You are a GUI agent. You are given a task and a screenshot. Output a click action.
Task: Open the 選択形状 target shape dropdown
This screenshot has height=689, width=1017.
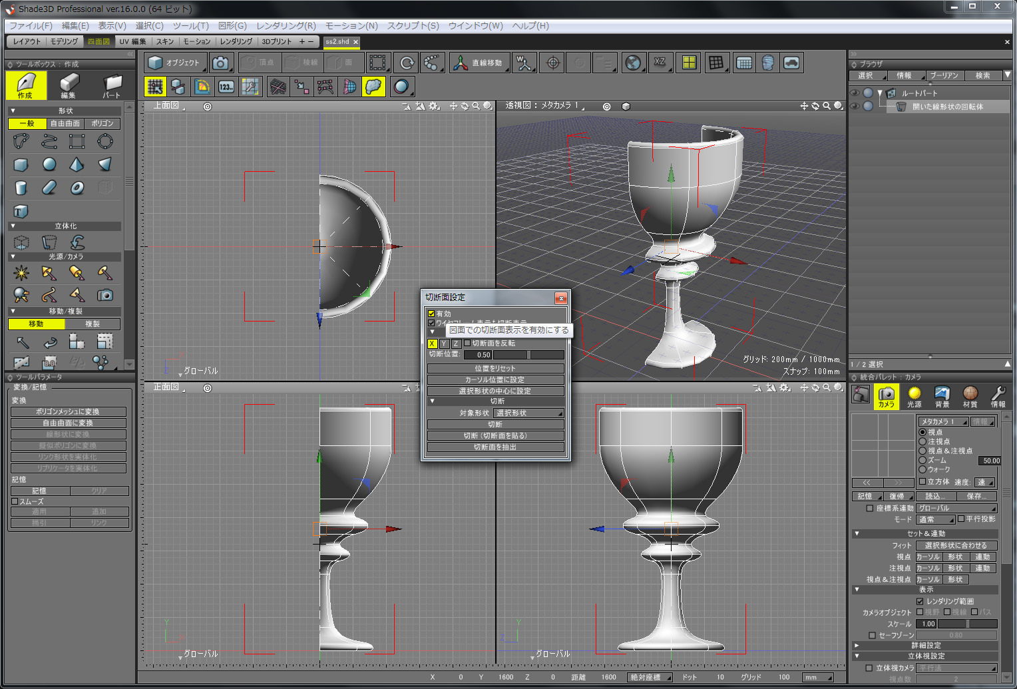point(529,413)
